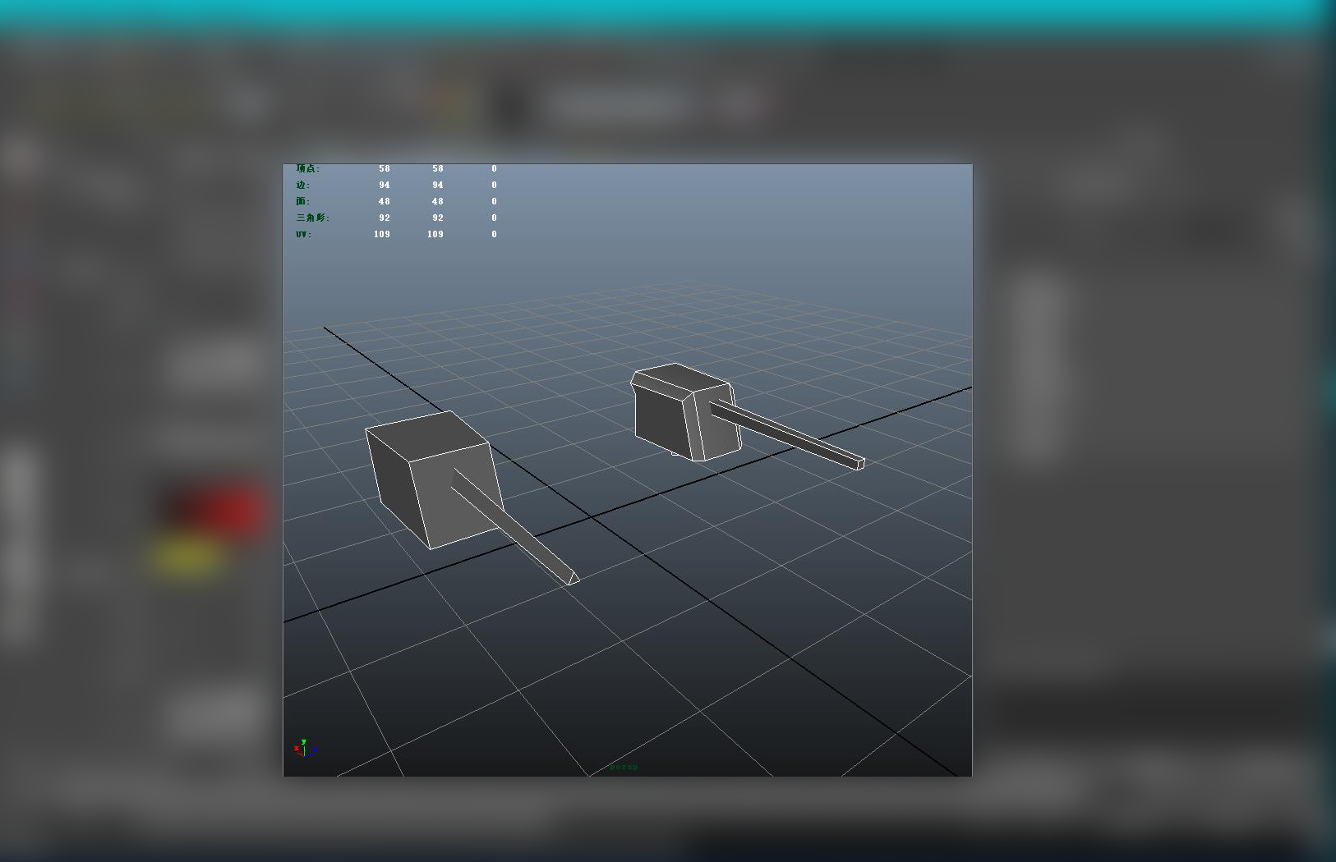This screenshot has height=862, width=1336.
Task: Click the "三角形:" triangle count label
Action: click(313, 218)
